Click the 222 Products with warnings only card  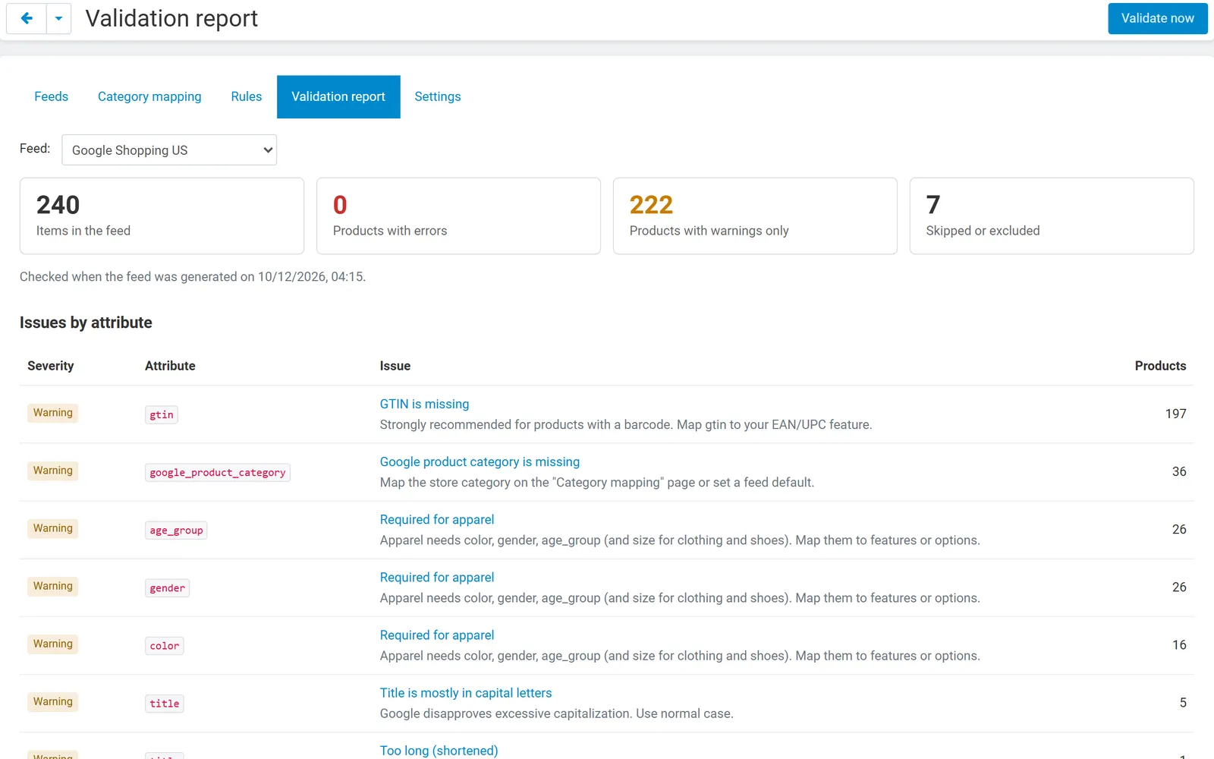[755, 216]
